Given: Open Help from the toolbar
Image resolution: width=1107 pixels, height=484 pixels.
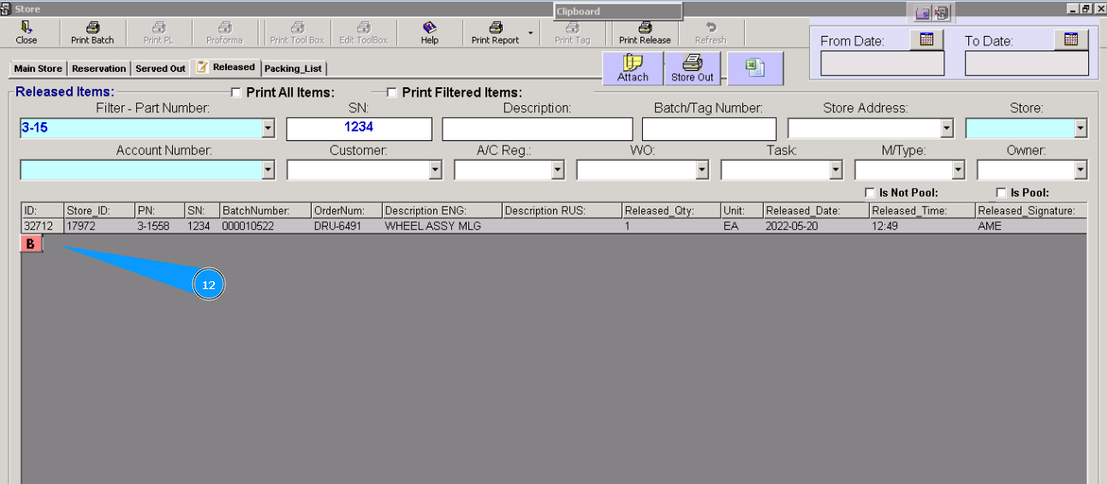Looking at the screenshot, I should pos(430,32).
